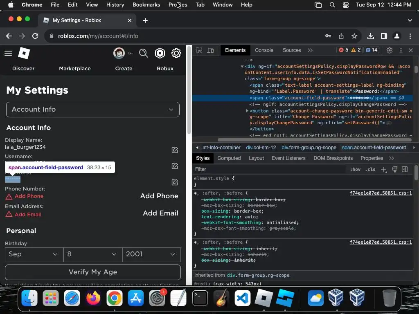Show more DevTools panels chevron
419x314 pixels.
(x=310, y=50)
